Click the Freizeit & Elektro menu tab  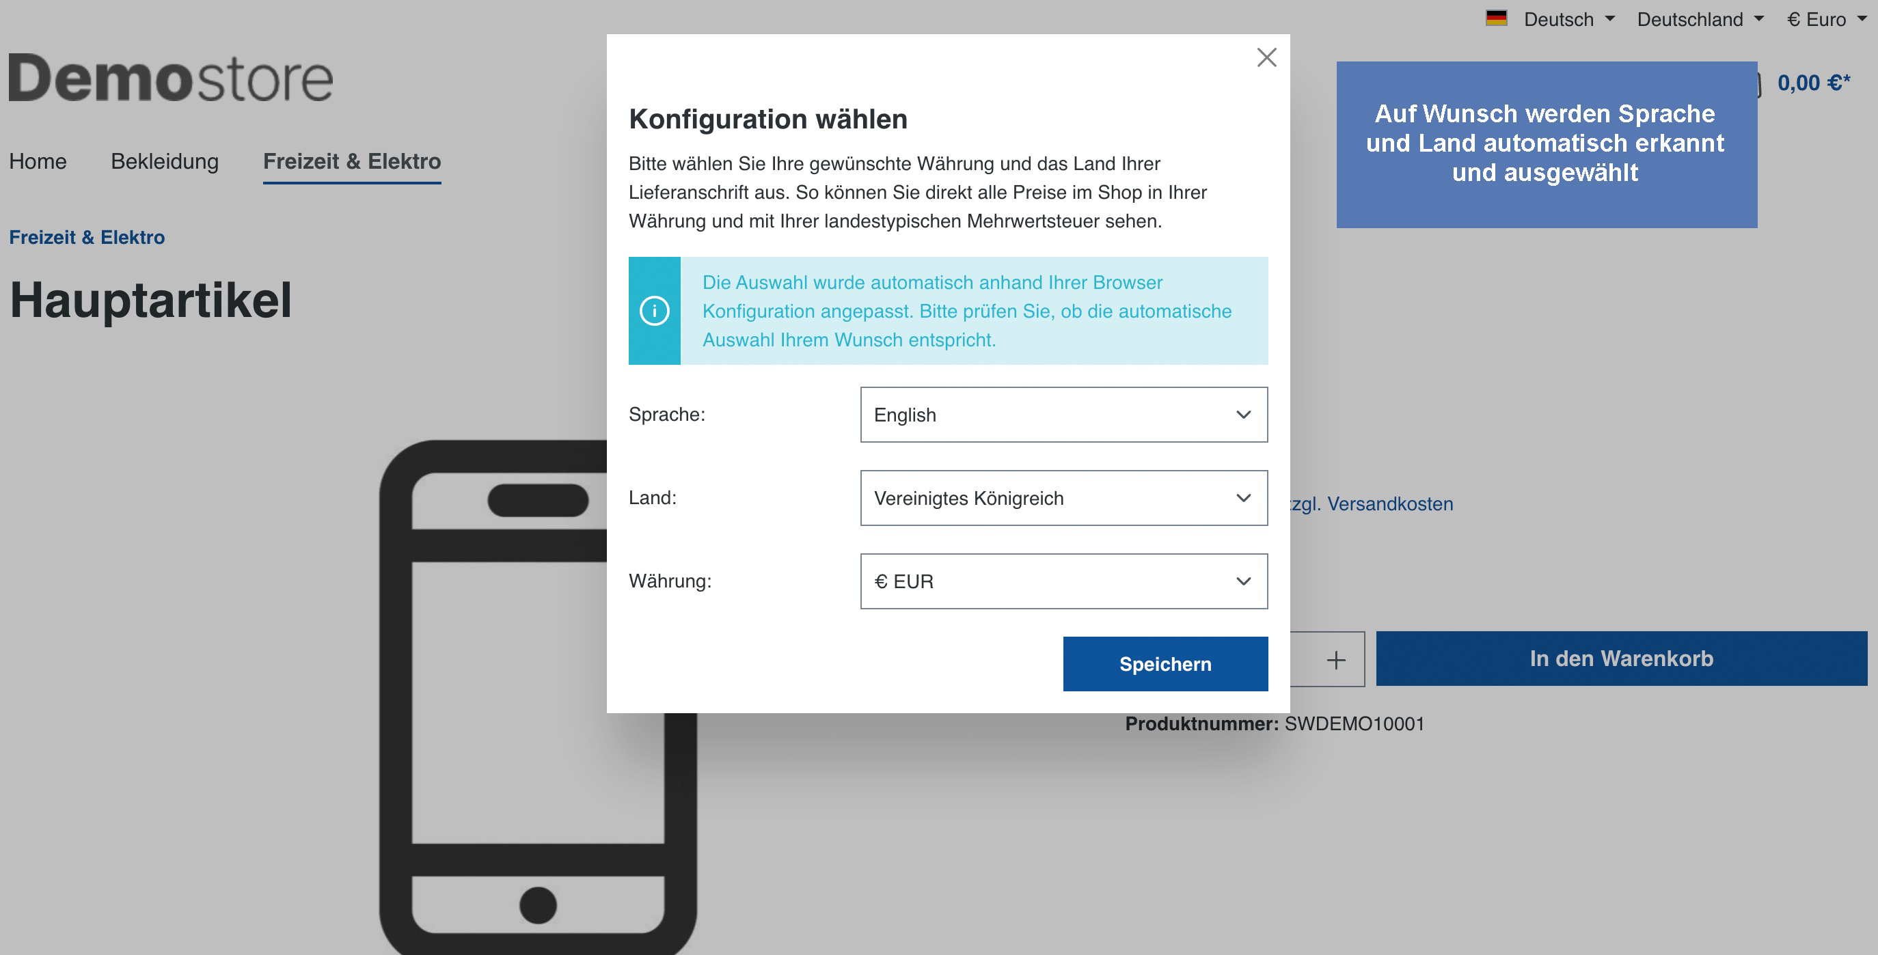pos(352,160)
